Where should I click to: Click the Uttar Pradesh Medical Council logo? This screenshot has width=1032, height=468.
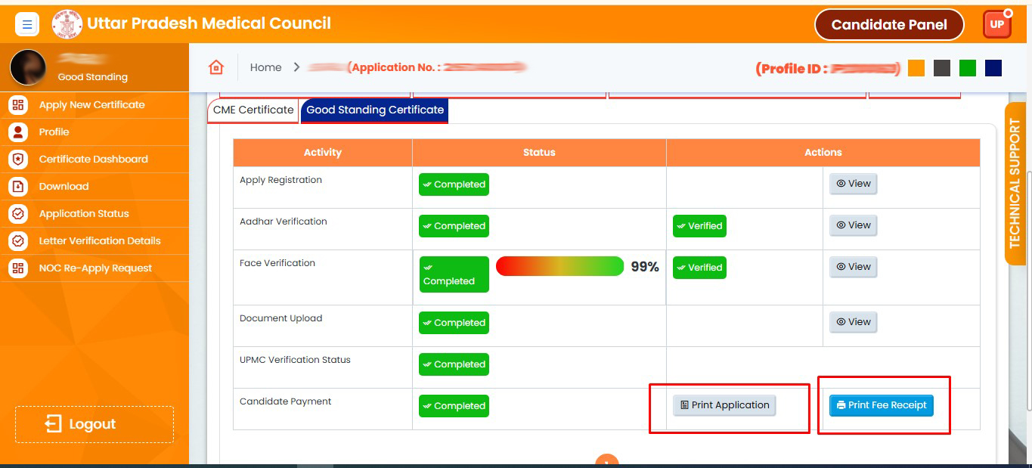67,24
